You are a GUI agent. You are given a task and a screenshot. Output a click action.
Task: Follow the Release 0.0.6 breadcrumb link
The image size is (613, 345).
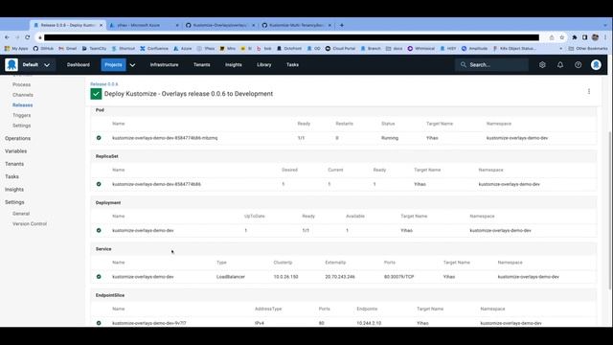(x=104, y=84)
